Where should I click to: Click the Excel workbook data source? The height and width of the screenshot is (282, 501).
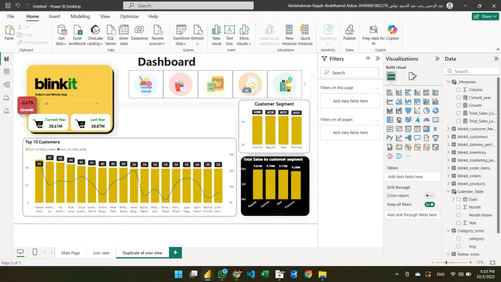coord(77,35)
